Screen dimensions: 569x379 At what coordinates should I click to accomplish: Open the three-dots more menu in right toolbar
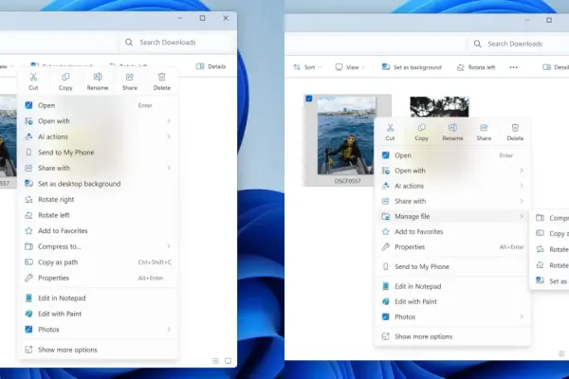tap(513, 67)
